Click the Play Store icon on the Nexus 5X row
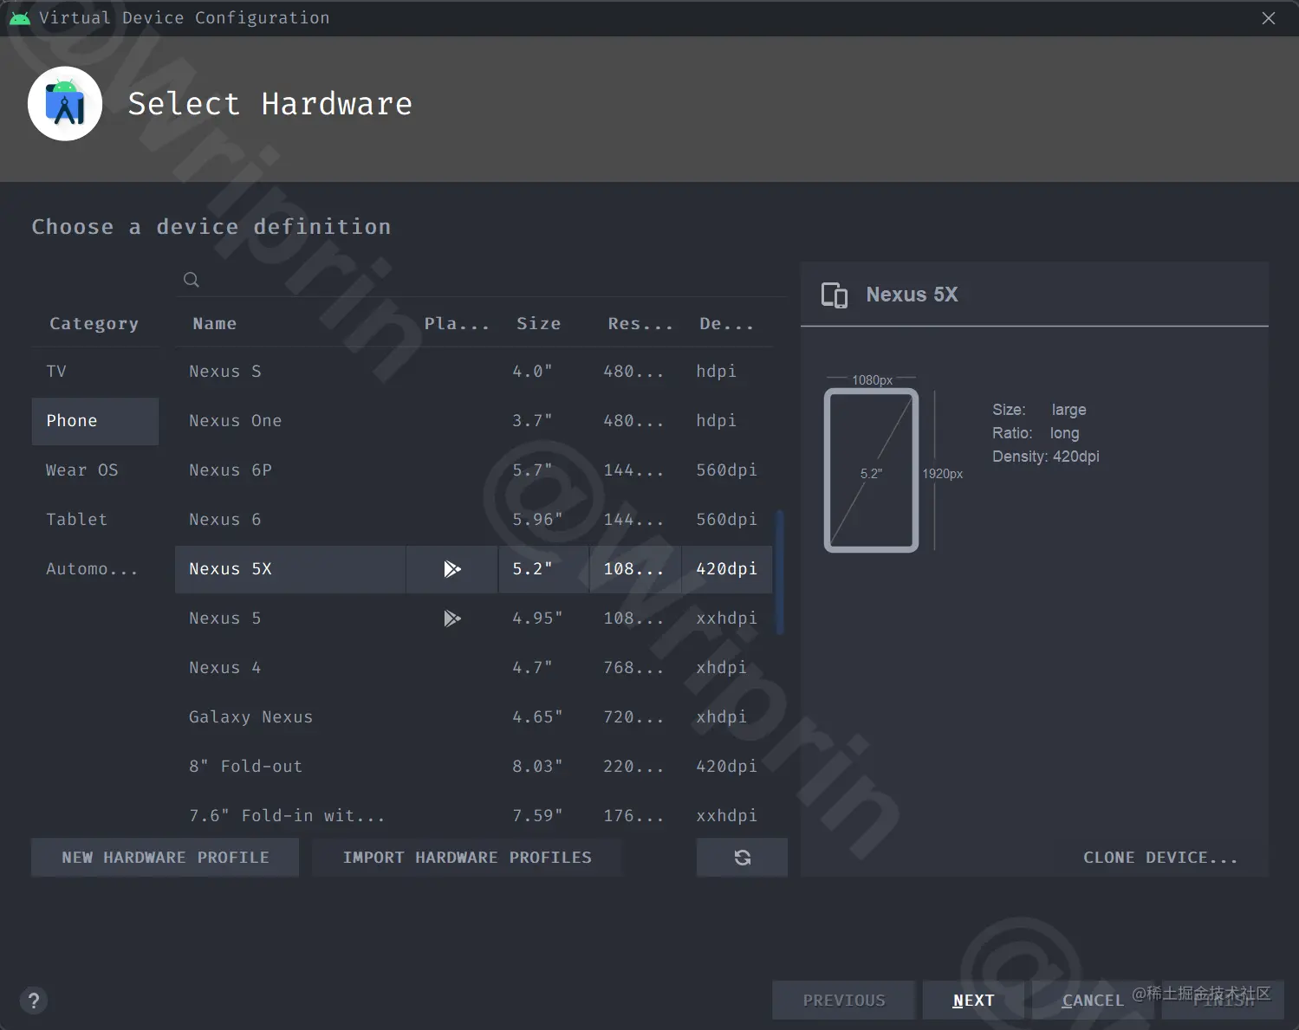The image size is (1299, 1030). 451,569
